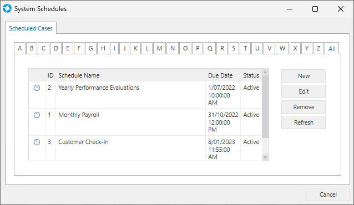
Task: Click scroll down arrow in schedule list
Action: click(265, 157)
